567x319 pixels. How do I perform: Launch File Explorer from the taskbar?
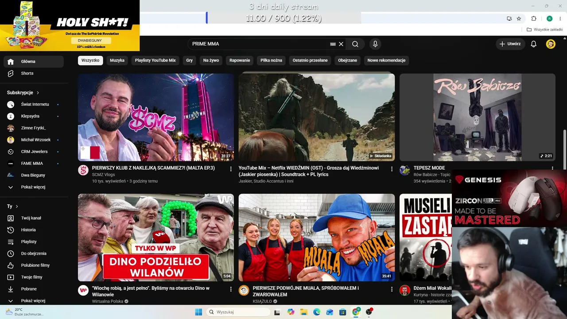pyautogui.click(x=304, y=312)
